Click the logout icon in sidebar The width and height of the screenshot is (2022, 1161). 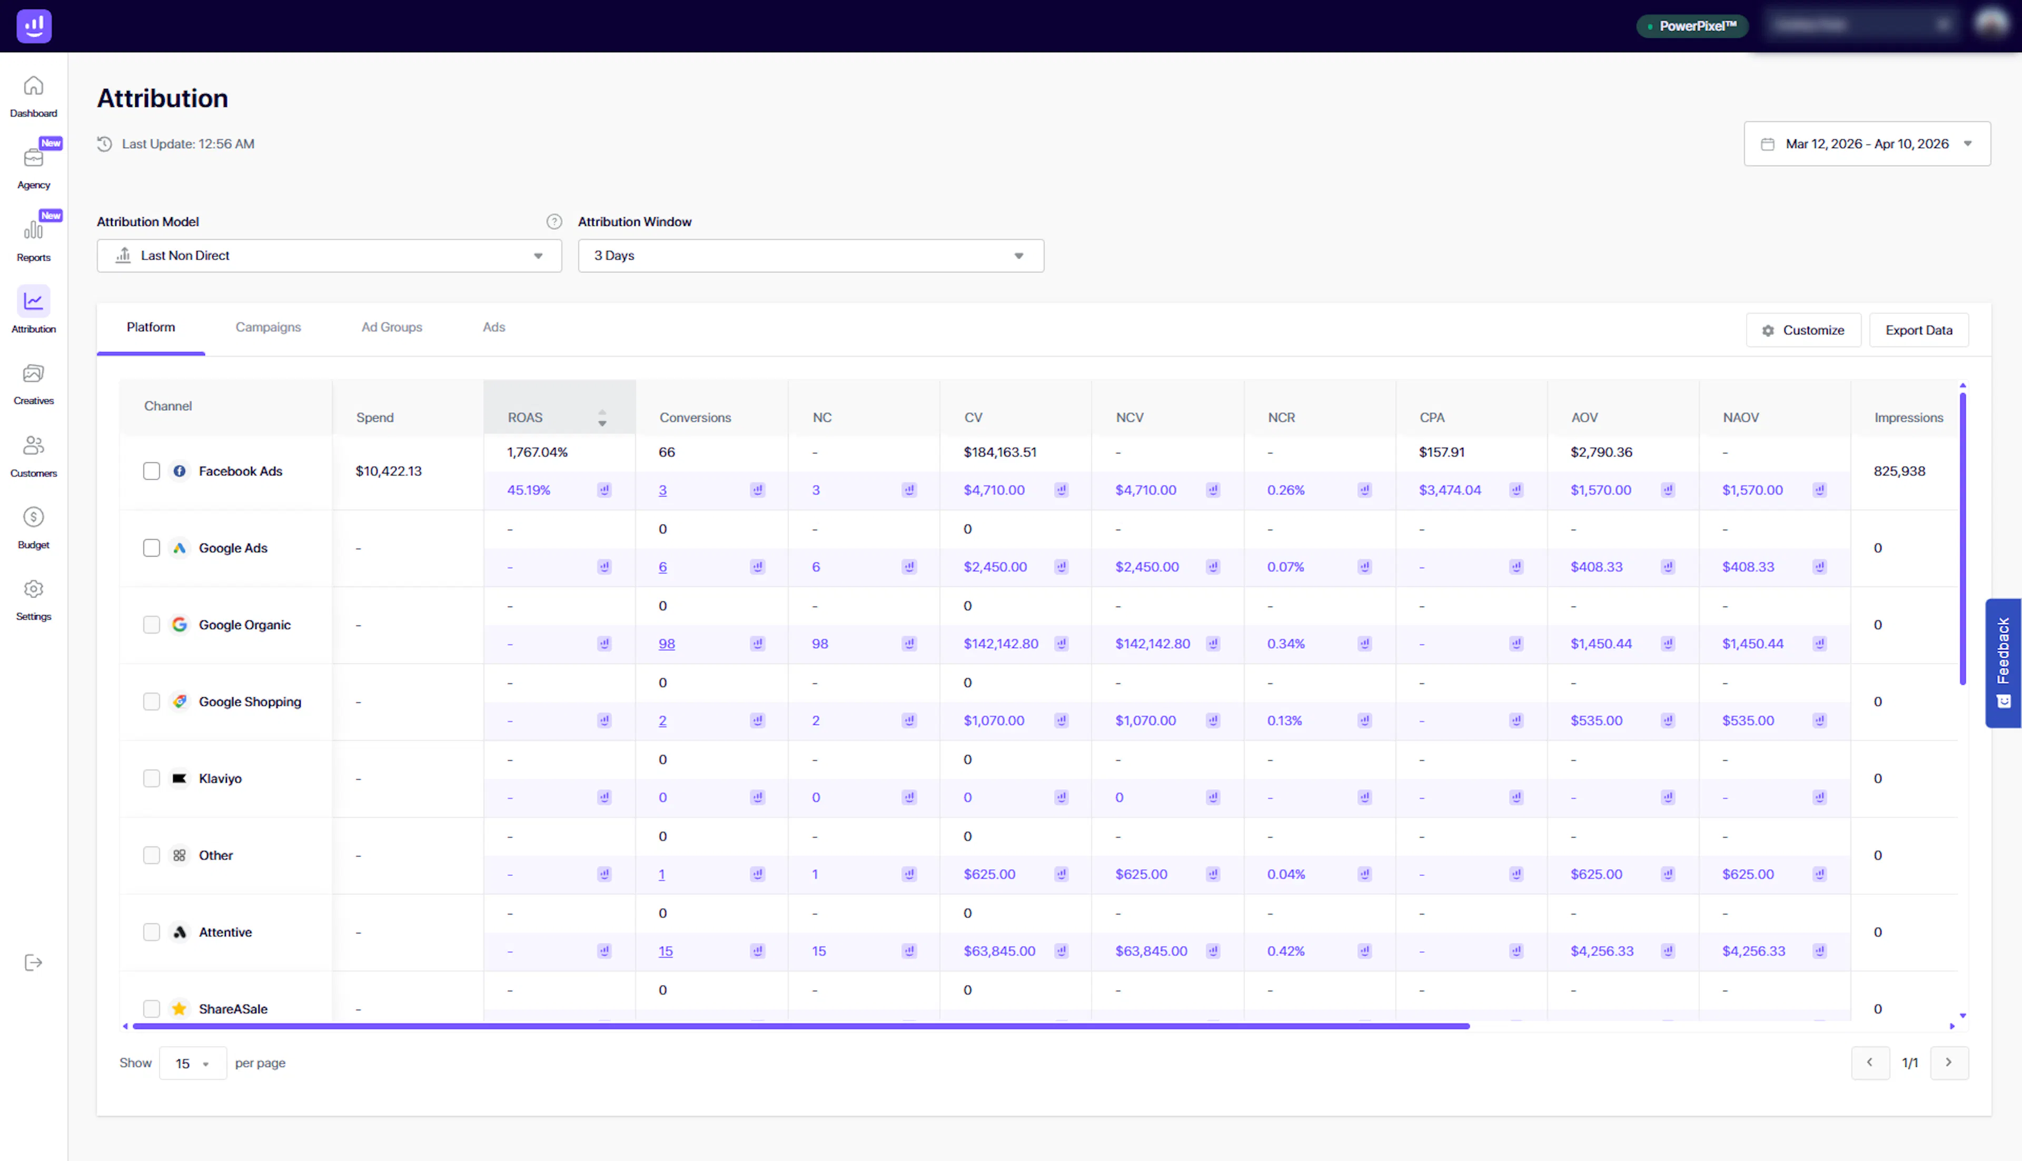coord(34,963)
